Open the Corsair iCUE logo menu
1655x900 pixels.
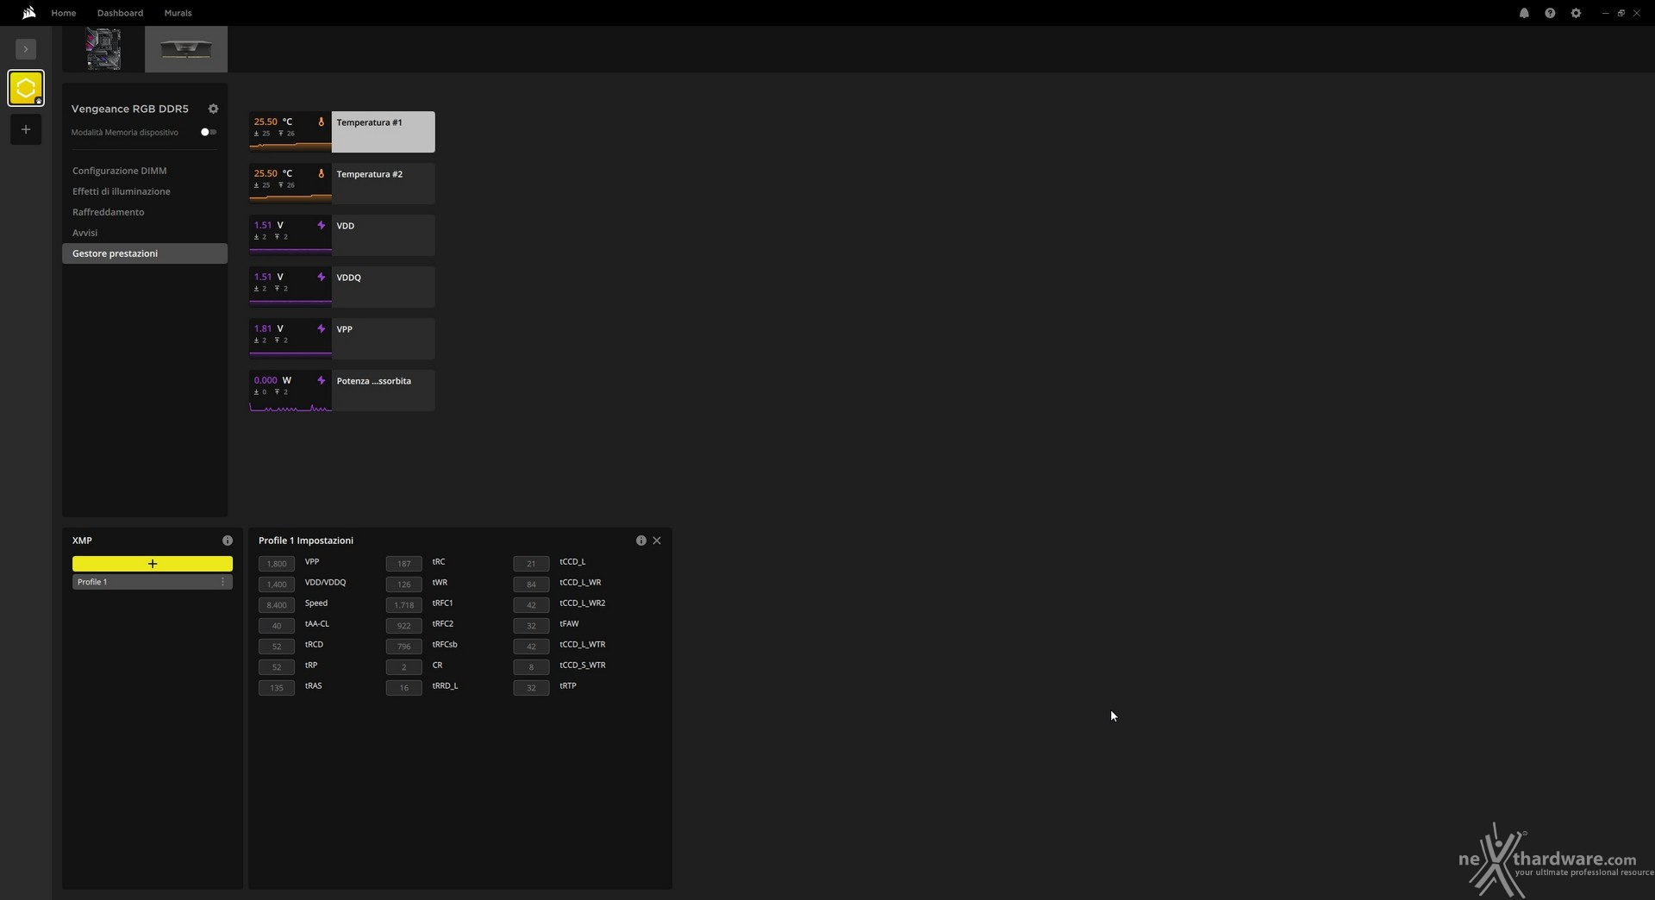pyautogui.click(x=28, y=13)
